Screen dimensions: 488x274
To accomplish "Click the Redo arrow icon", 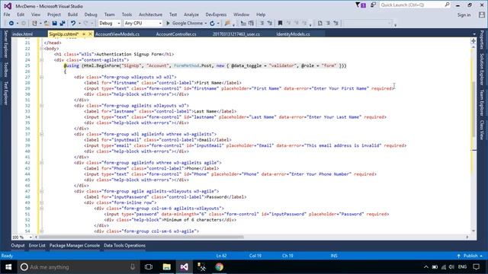I will [86, 24].
